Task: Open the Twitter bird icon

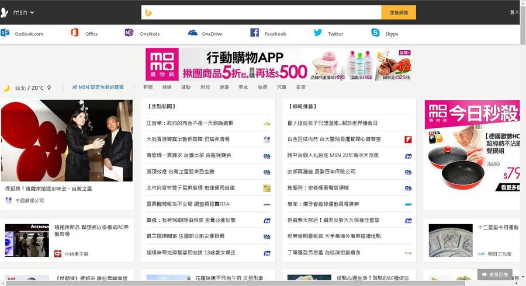Action: coord(317,33)
